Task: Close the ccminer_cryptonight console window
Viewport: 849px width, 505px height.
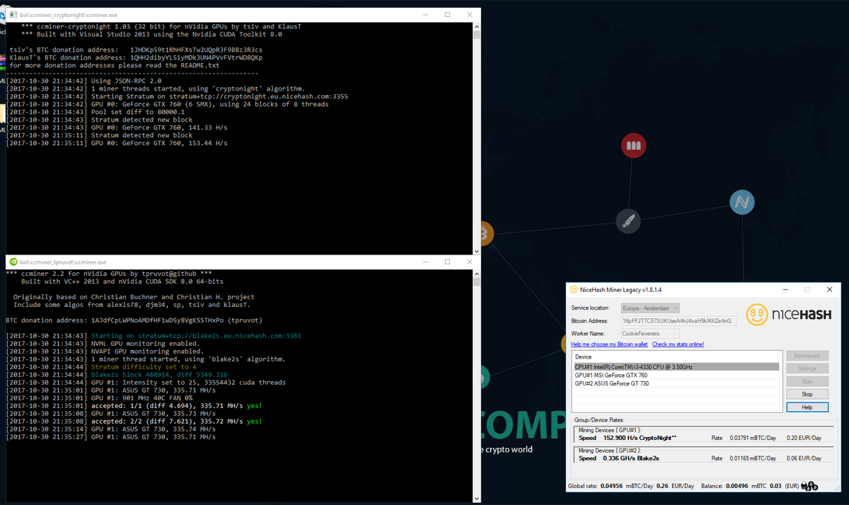Action: (x=470, y=14)
